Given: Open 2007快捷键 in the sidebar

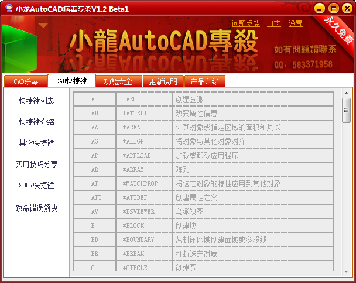Looking at the screenshot, I should [x=36, y=185].
